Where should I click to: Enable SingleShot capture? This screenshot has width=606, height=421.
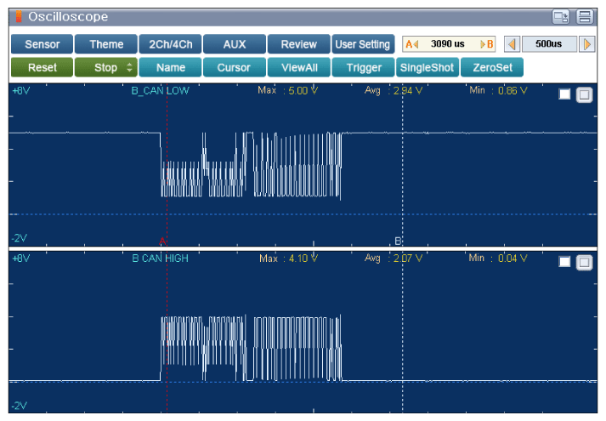pos(427,68)
